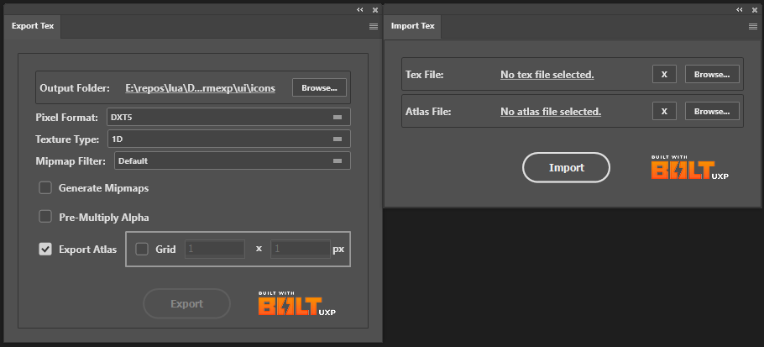Close the Import Tex panel group

coord(755,9)
